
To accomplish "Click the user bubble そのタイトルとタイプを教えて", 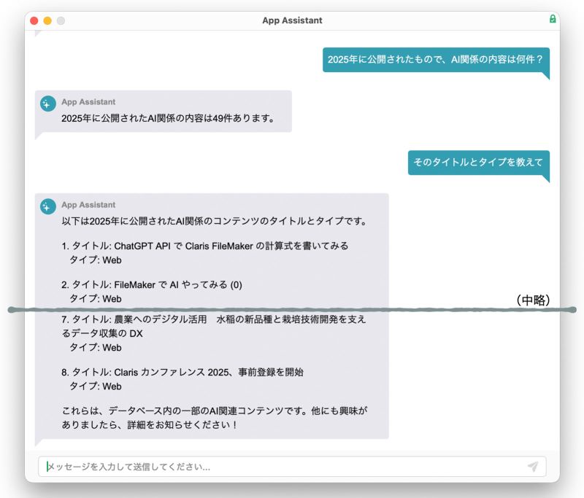I will [478, 163].
